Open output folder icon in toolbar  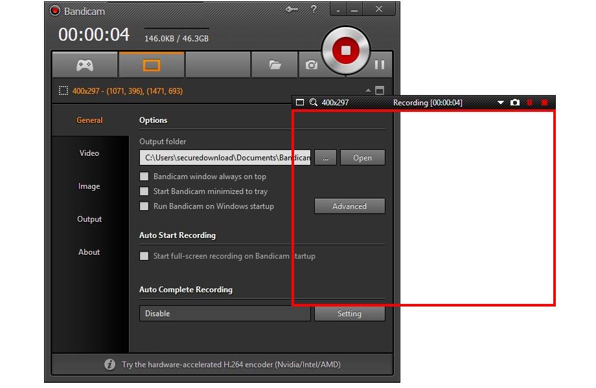click(275, 65)
